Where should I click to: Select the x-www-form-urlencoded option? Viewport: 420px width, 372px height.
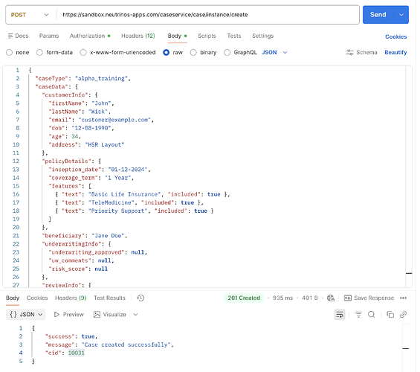click(x=118, y=53)
